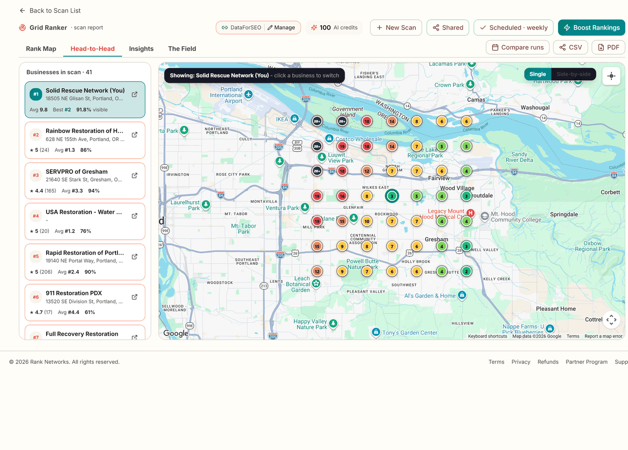
Task: Open the Refunds footer link
Action: (548, 362)
